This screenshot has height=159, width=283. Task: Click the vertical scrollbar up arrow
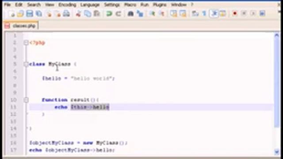277,35
